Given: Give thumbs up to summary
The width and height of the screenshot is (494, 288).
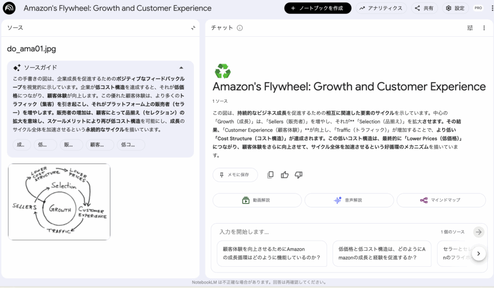Looking at the screenshot, I should (x=285, y=175).
